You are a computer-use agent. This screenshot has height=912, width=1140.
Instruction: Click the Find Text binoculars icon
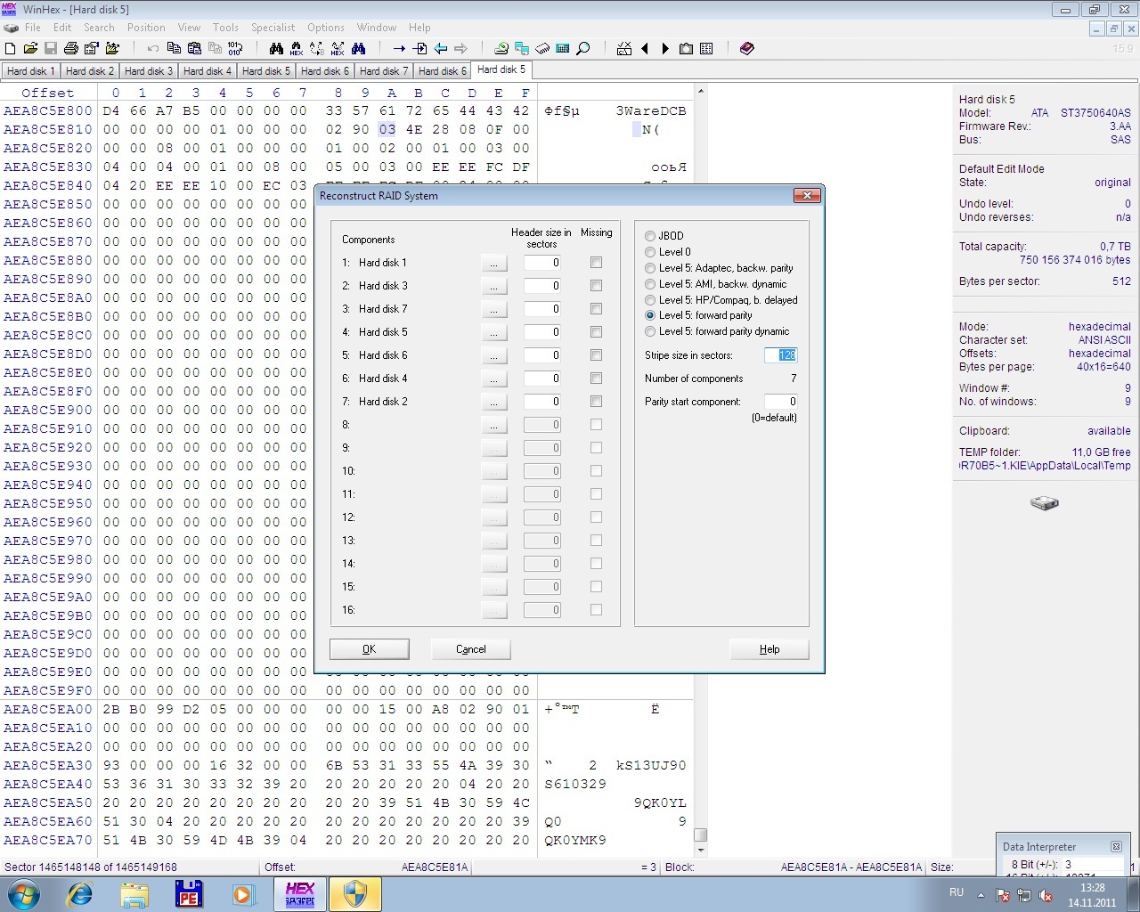276,48
